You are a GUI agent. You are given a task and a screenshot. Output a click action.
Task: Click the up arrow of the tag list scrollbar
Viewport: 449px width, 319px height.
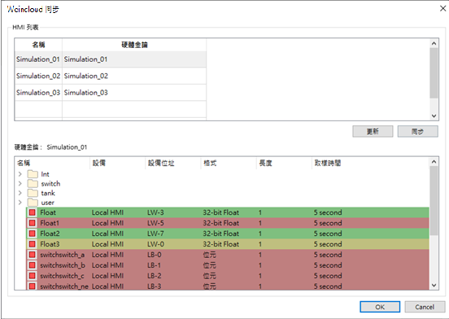click(x=434, y=162)
